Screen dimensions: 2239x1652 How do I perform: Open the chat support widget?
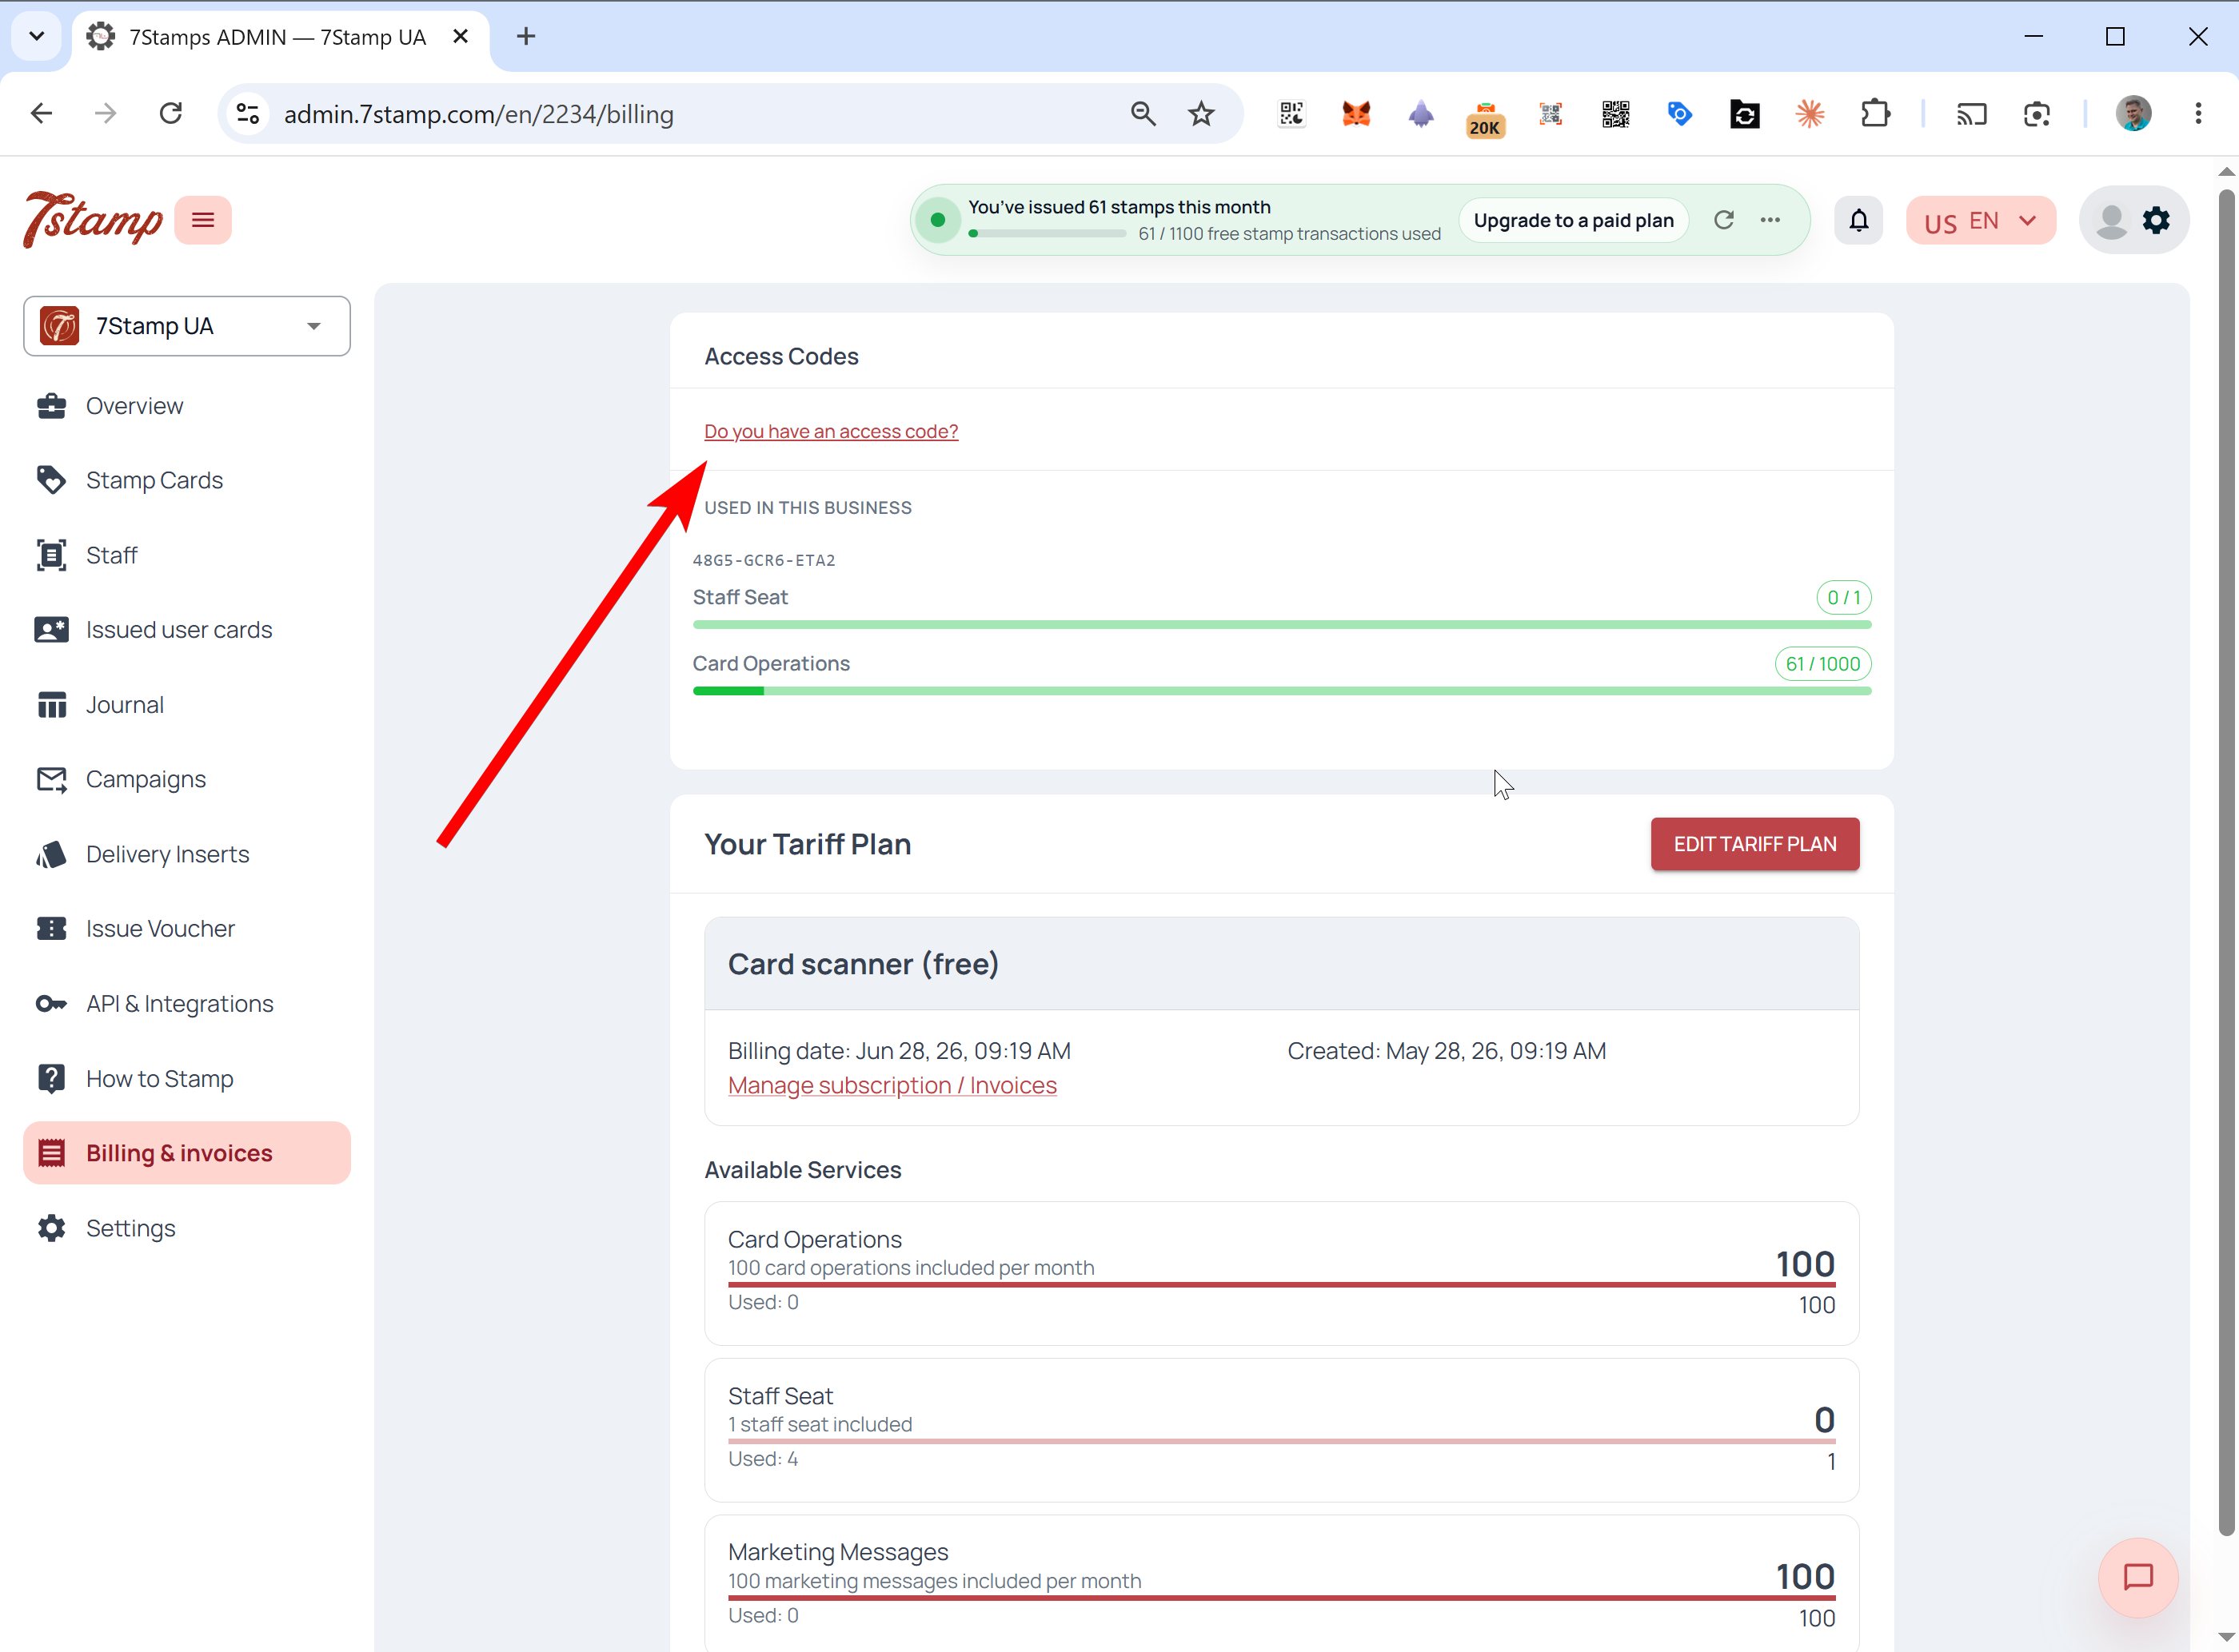(x=2138, y=1578)
